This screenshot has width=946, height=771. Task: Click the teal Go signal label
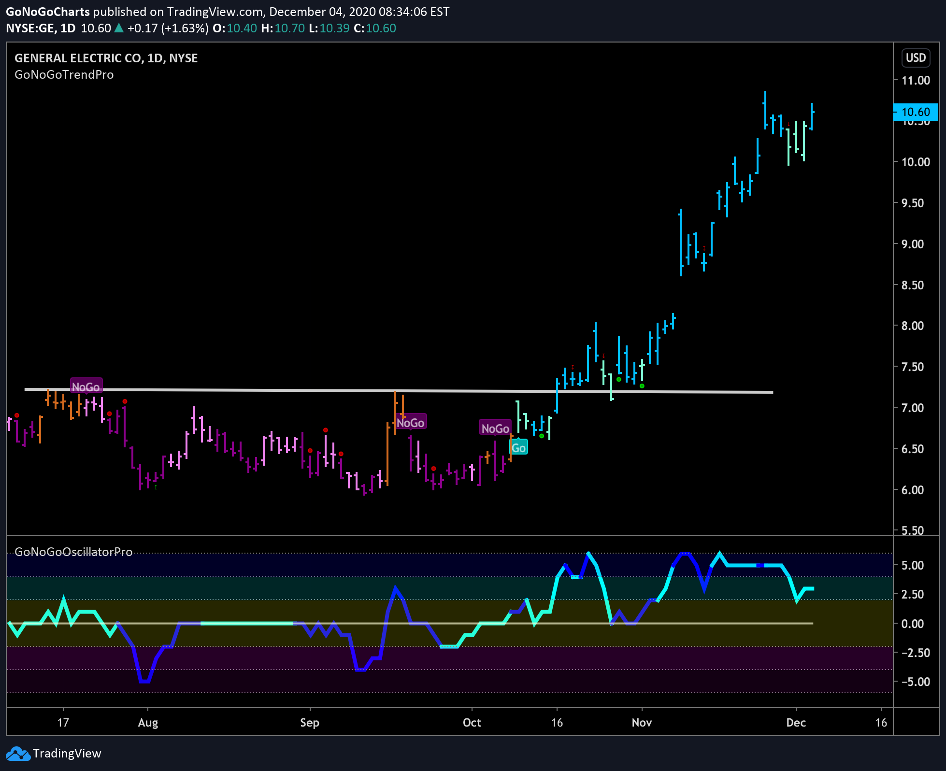[518, 448]
